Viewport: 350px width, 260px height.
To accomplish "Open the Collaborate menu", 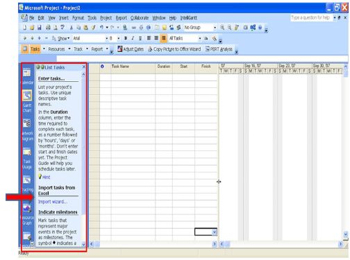I will [x=140, y=18].
